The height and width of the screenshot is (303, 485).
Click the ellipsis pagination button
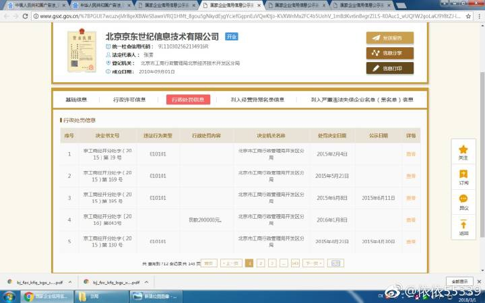[x=284, y=263]
